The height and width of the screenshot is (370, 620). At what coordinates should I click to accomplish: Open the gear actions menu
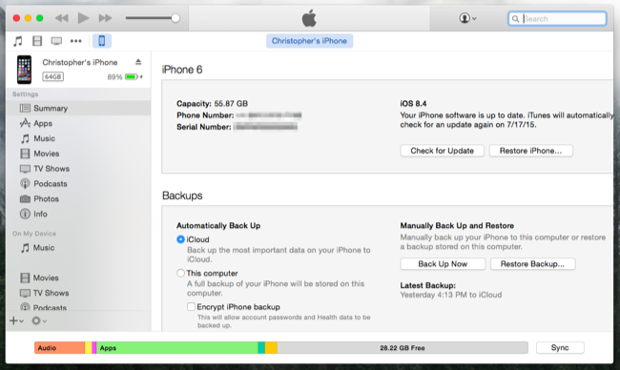pyautogui.click(x=39, y=321)
